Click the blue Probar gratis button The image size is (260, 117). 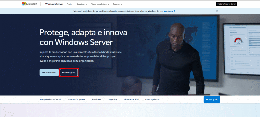click(x=212, y=100)
